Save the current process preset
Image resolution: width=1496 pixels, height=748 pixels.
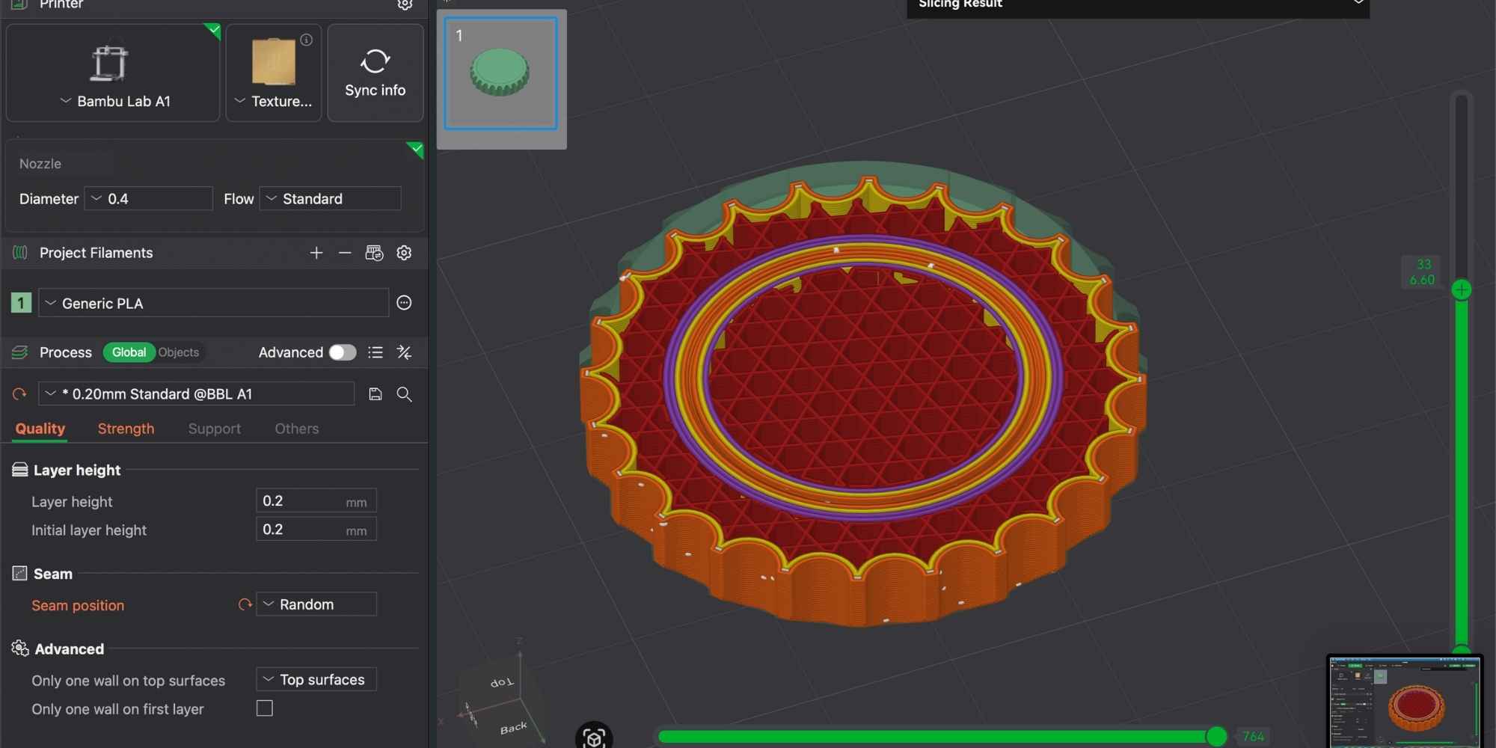[x=375, y=394]
